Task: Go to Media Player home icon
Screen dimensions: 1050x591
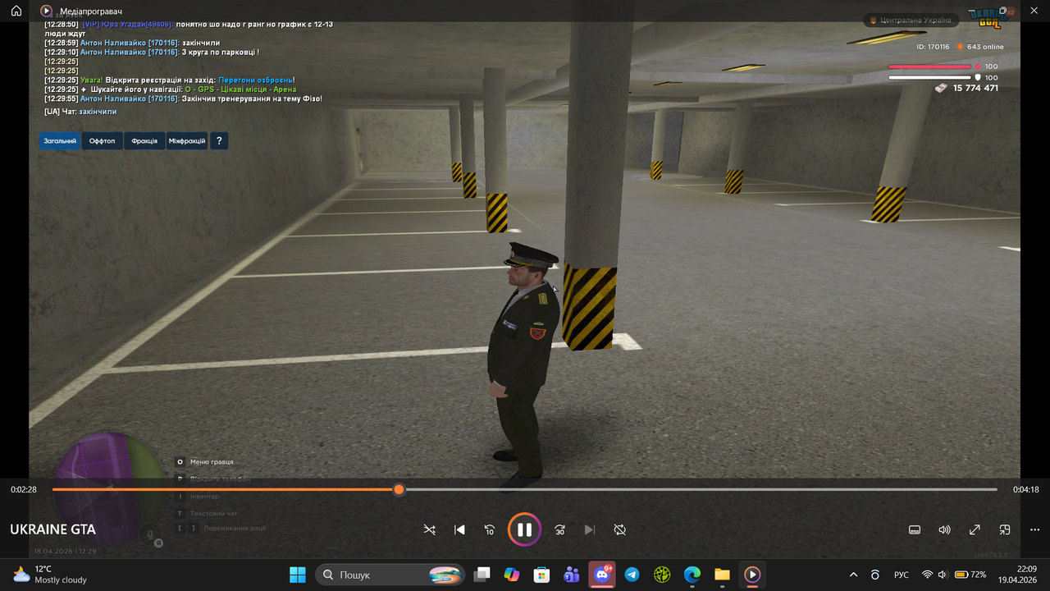Action: (x=16, y=11)
